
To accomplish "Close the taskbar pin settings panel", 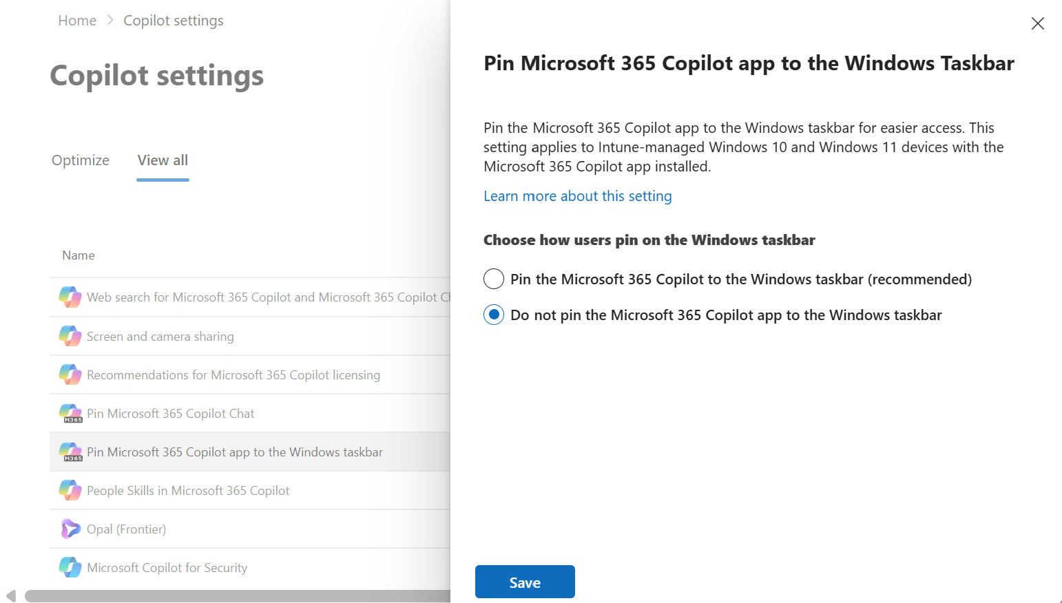I will [1037, 23].
